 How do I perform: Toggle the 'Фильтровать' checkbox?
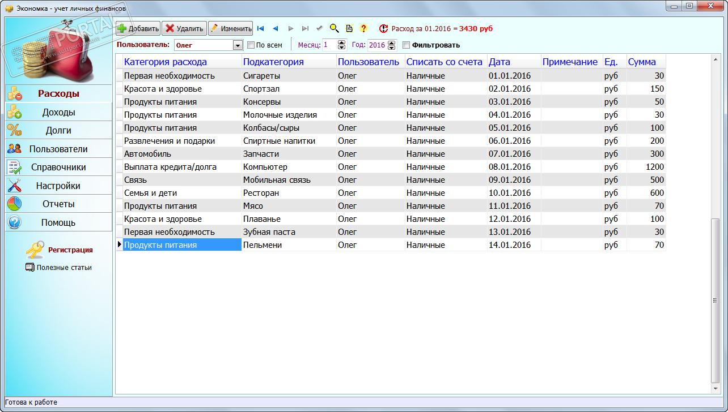click(x=406, y=45)
